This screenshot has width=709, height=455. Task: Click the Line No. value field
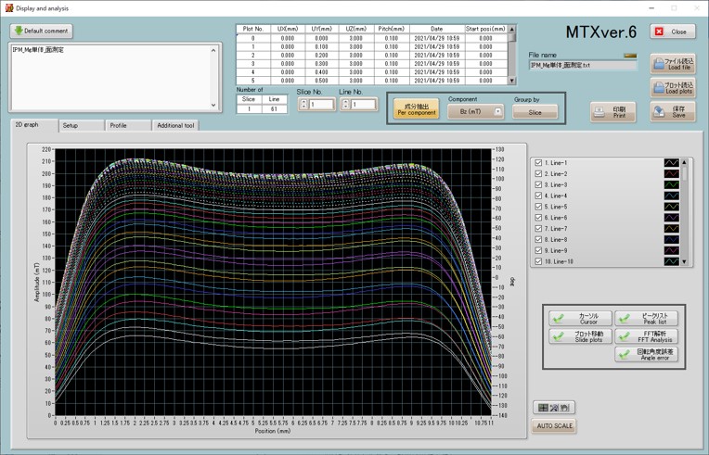[364, 105]
